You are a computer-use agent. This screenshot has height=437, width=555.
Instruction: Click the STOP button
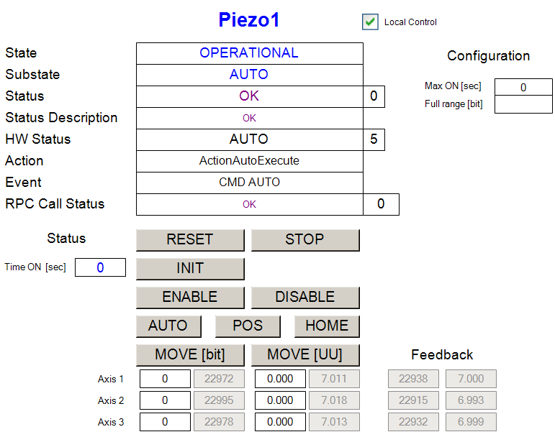click(304, 239)
